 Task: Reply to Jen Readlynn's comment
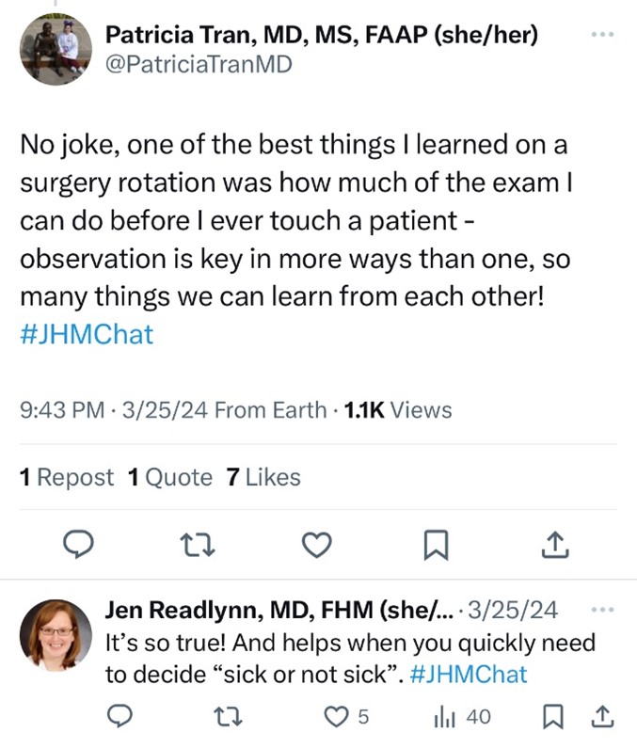pyautogui.click(x=119, y=717)
